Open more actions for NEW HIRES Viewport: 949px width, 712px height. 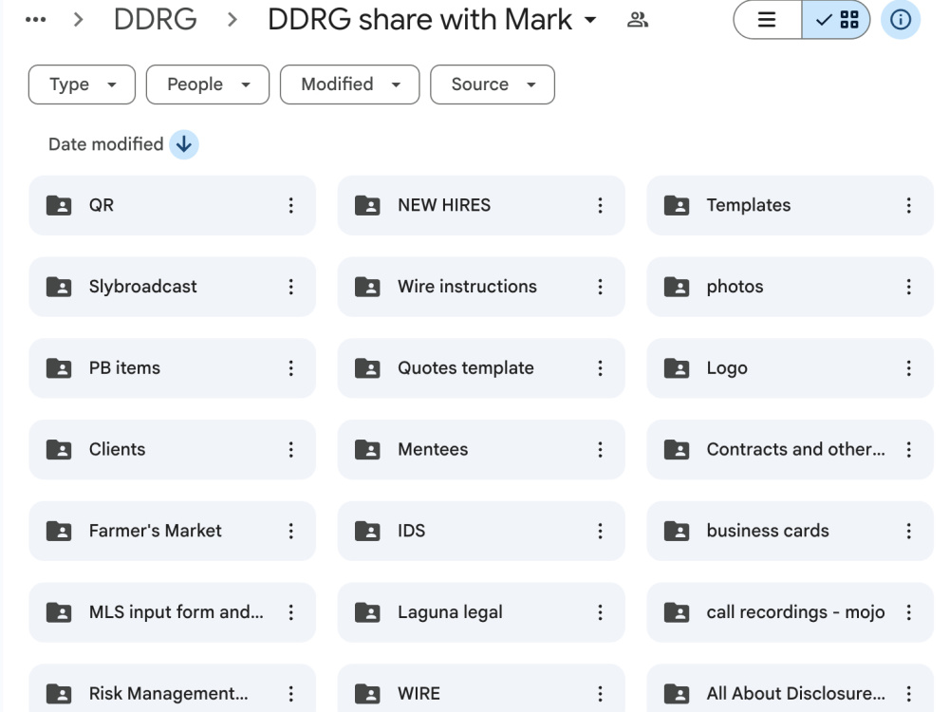coord(601,205)
